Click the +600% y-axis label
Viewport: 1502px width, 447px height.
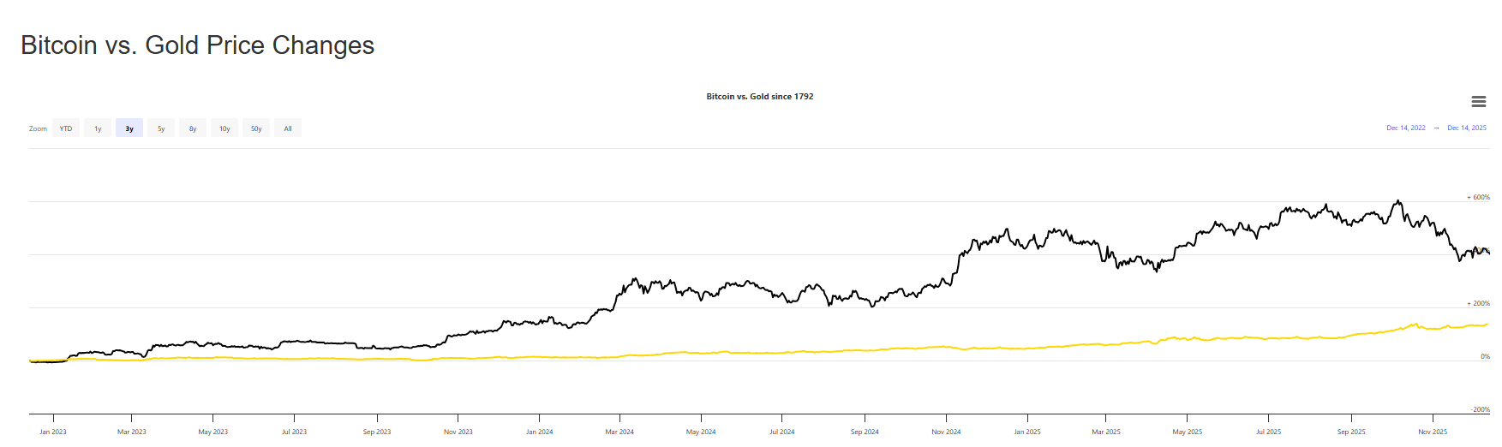click(x=1479, y=198)
